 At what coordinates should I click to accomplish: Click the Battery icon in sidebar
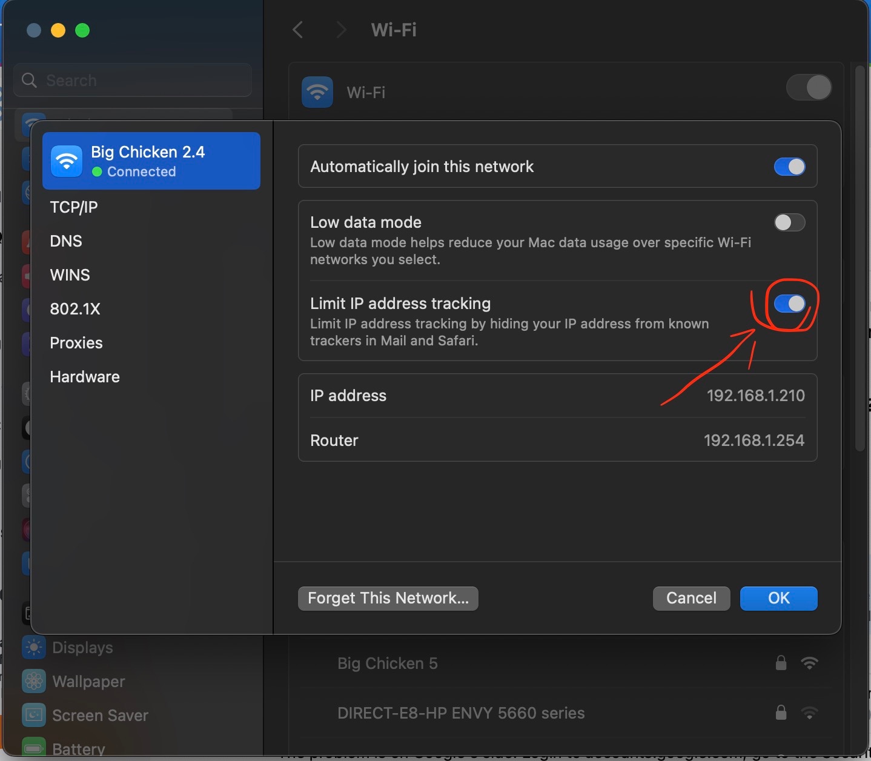click(34, 749)
